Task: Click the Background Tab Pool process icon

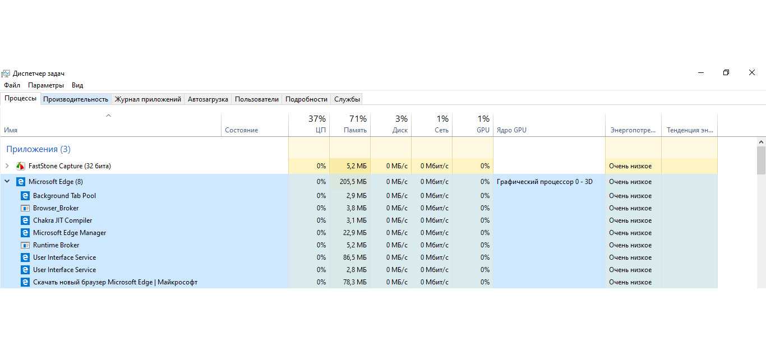Action: [x=25, y=196]
